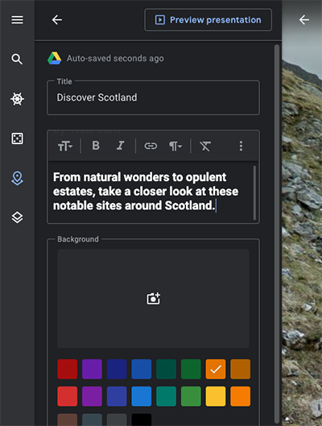The height and width of the screenshot is (426, 322).
Task: Toggle italic formatting
Action: 120,146
